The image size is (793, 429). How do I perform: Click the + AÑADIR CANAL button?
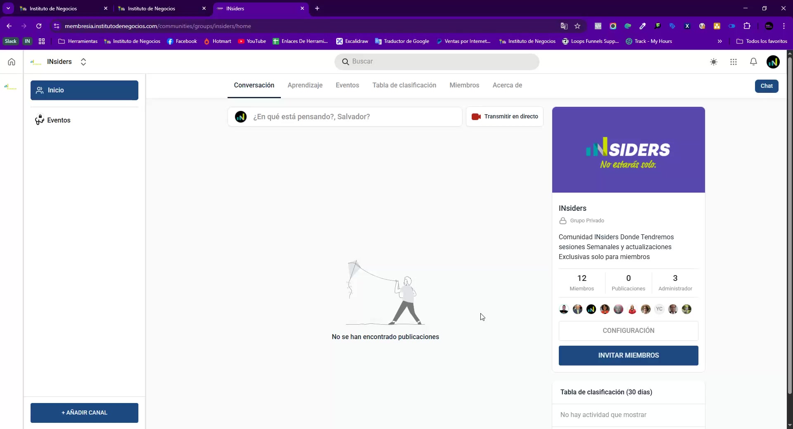coord(84,412)
